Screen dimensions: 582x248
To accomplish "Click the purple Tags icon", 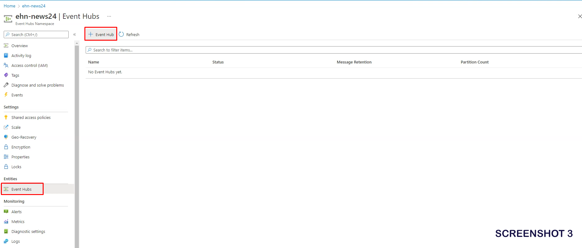I will coord(6,75).
